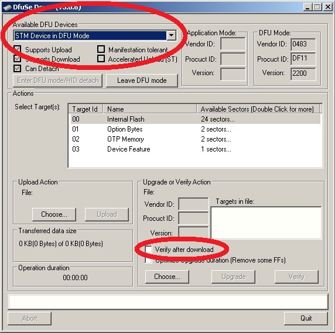This screenshot has width=335, height=333.
Task: Toggle the Supports Download checkbox
Action: 18,59
